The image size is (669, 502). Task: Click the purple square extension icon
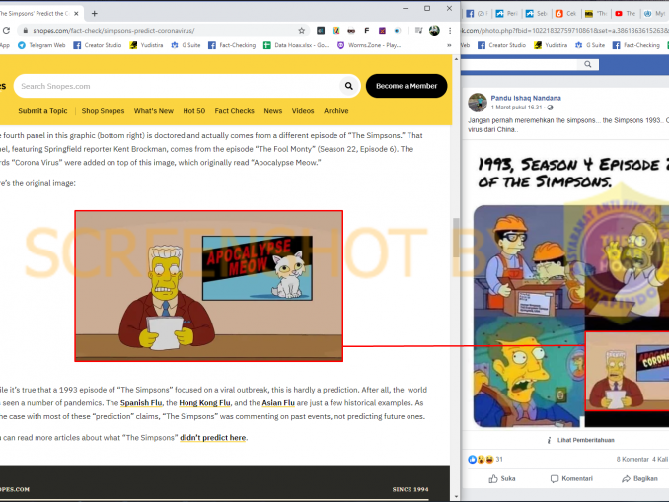pyautogui.click(x=382, y=31)
